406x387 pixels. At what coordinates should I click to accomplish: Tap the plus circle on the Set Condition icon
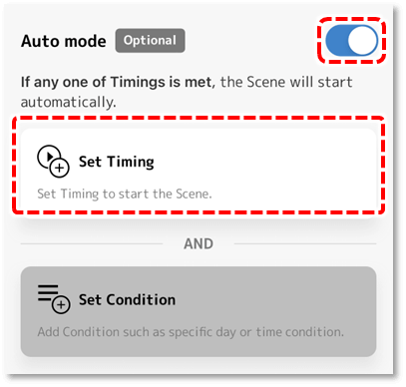[61, 304]
